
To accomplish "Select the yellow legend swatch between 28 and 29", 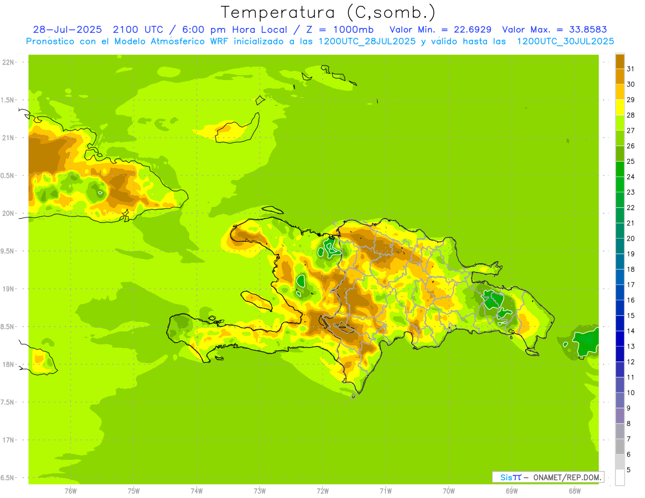I will [x=620, y=107].
